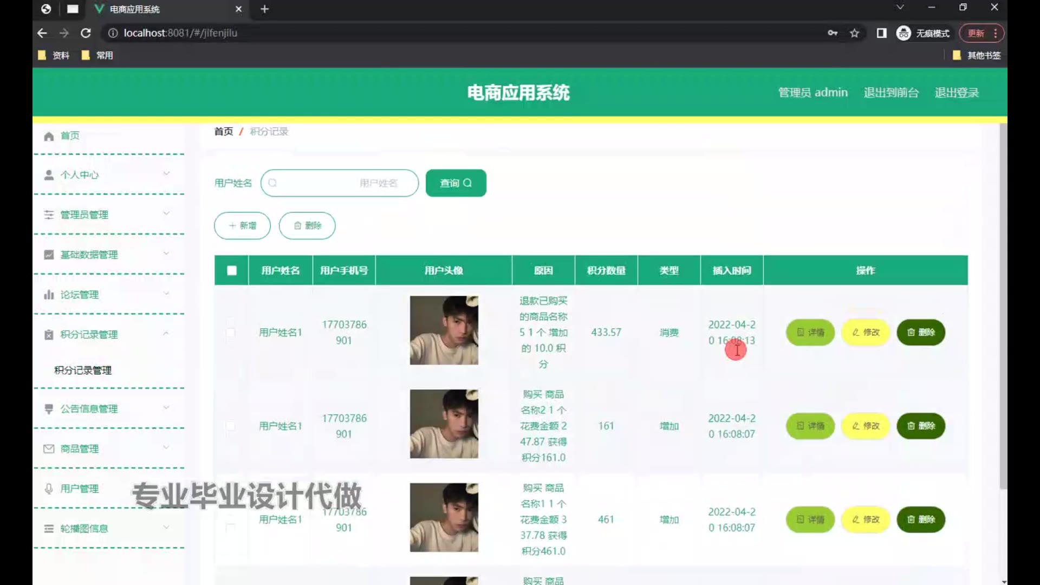This screenshot has width=1040, height=585.
Task: Click the bookmark star icon in address bar
Action: (x=855, y=34)
